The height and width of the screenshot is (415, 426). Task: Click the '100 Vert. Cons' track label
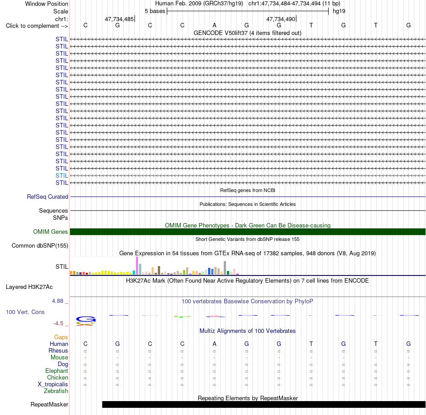[x=25, y=312]
